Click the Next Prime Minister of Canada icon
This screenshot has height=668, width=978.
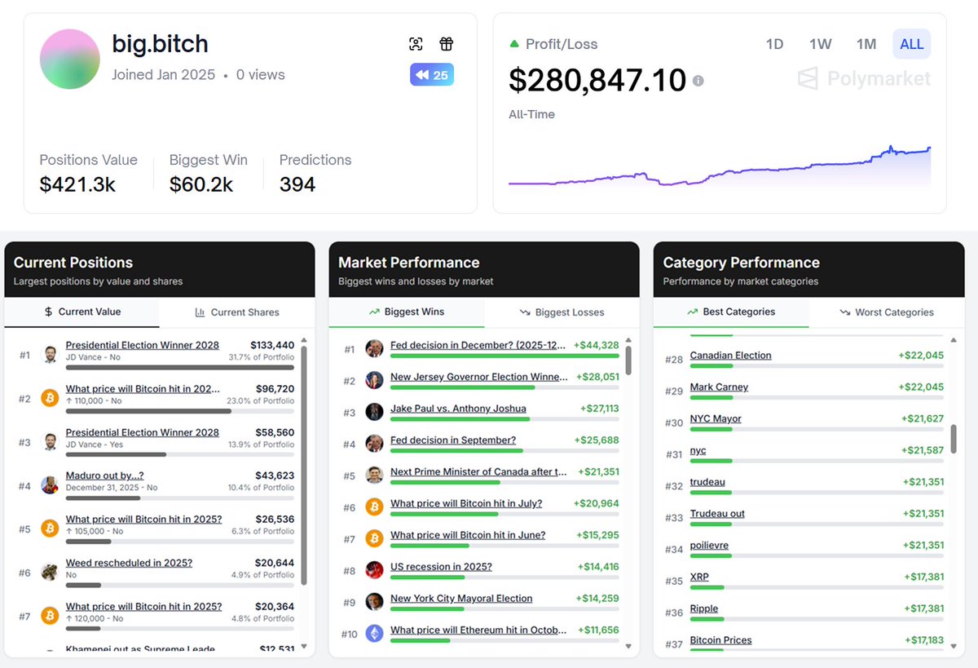pos(375,476)
